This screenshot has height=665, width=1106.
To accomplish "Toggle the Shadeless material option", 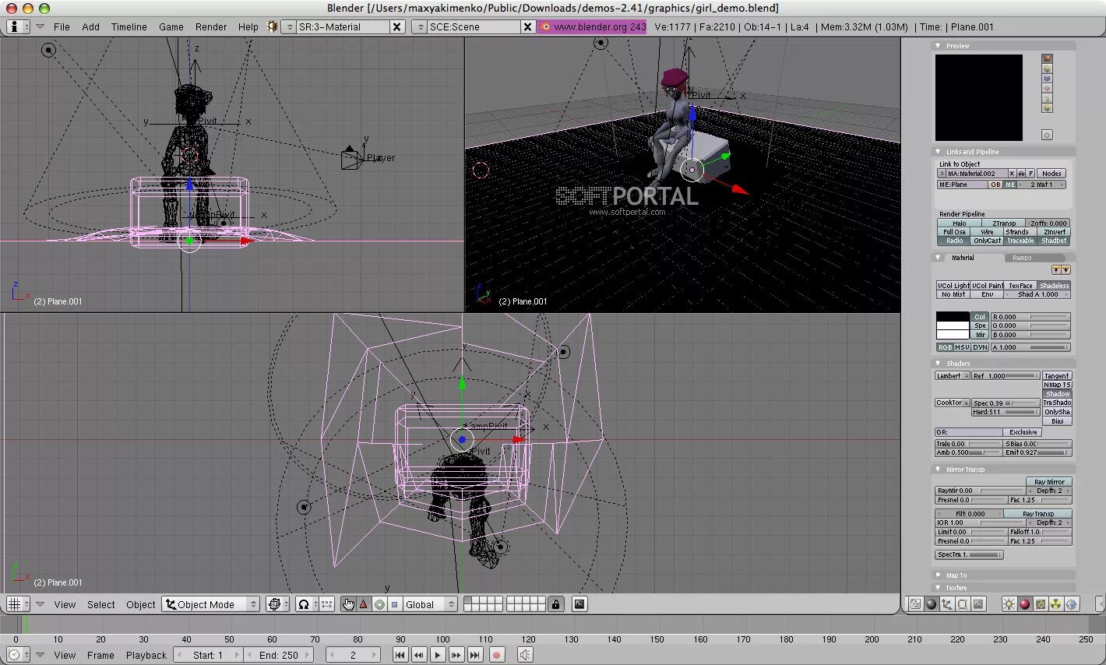I will click(x=1054, y=286).
